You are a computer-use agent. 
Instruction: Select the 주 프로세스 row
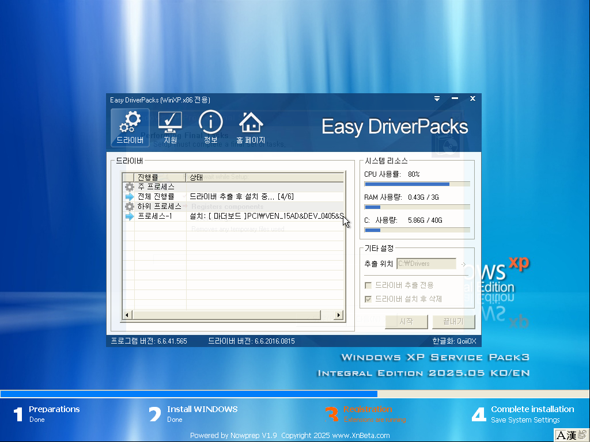233,187
